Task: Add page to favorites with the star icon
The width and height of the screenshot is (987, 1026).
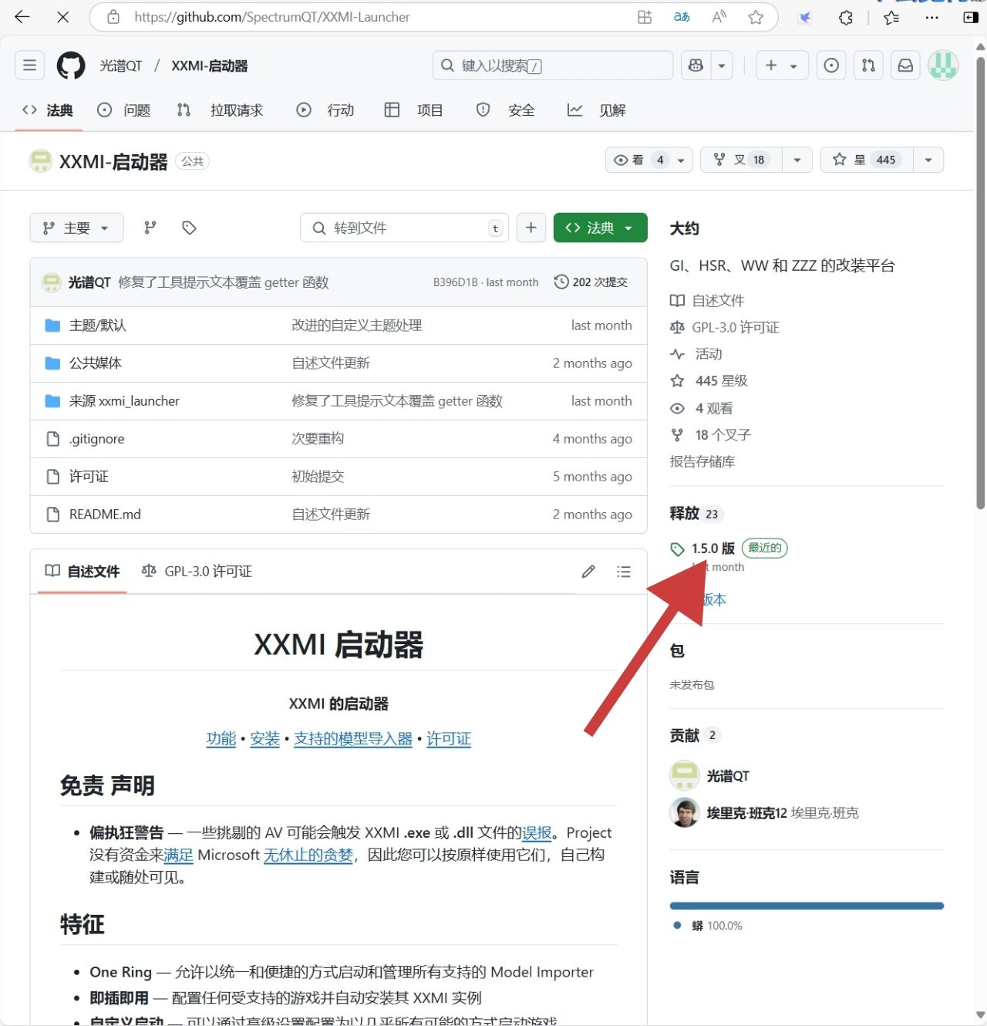Action: (x=756, y=17)
